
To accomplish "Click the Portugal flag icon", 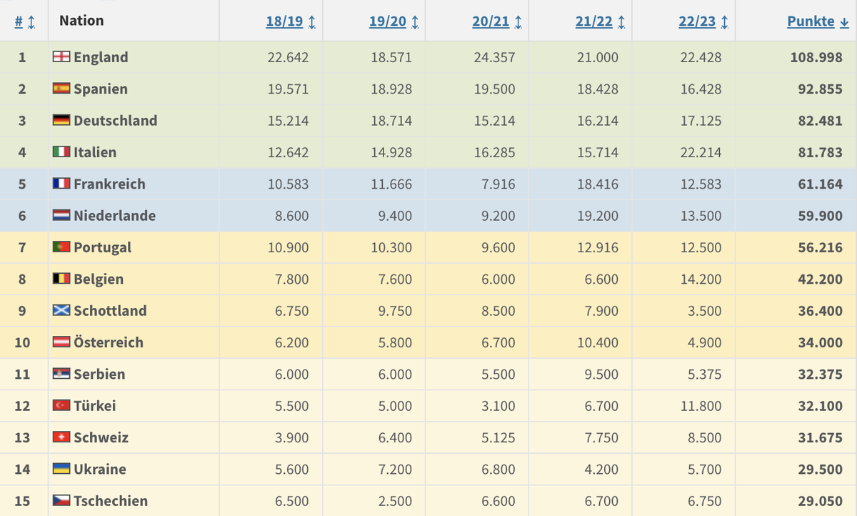I will tap(61, 247).
